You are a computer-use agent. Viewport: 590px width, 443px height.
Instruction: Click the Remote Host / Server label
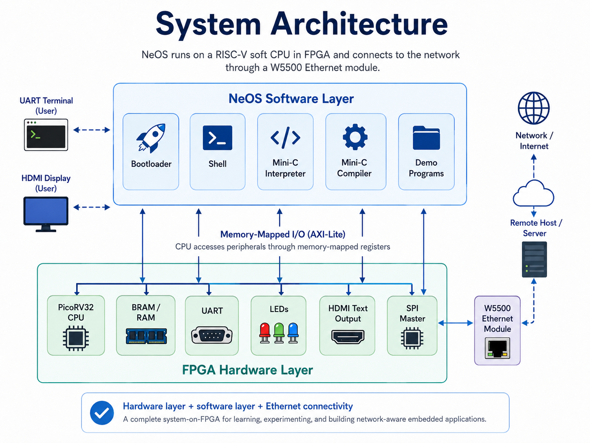tap(536, 228)
